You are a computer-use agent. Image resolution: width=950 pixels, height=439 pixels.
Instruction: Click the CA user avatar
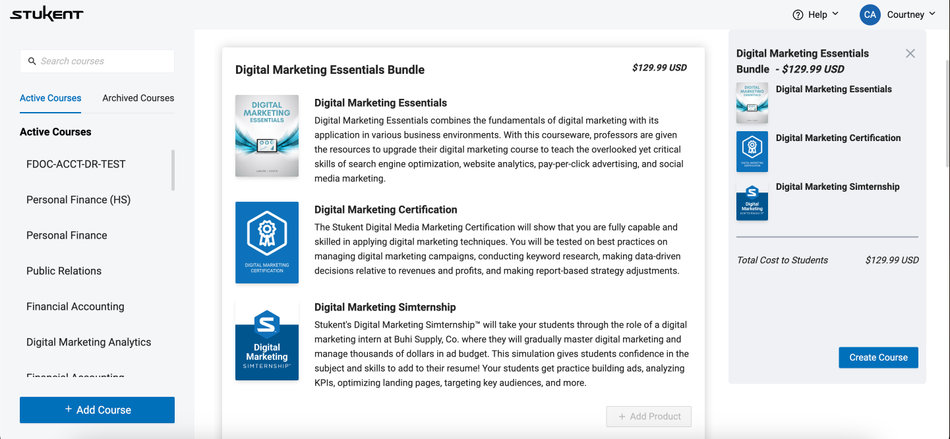(870, 15)
